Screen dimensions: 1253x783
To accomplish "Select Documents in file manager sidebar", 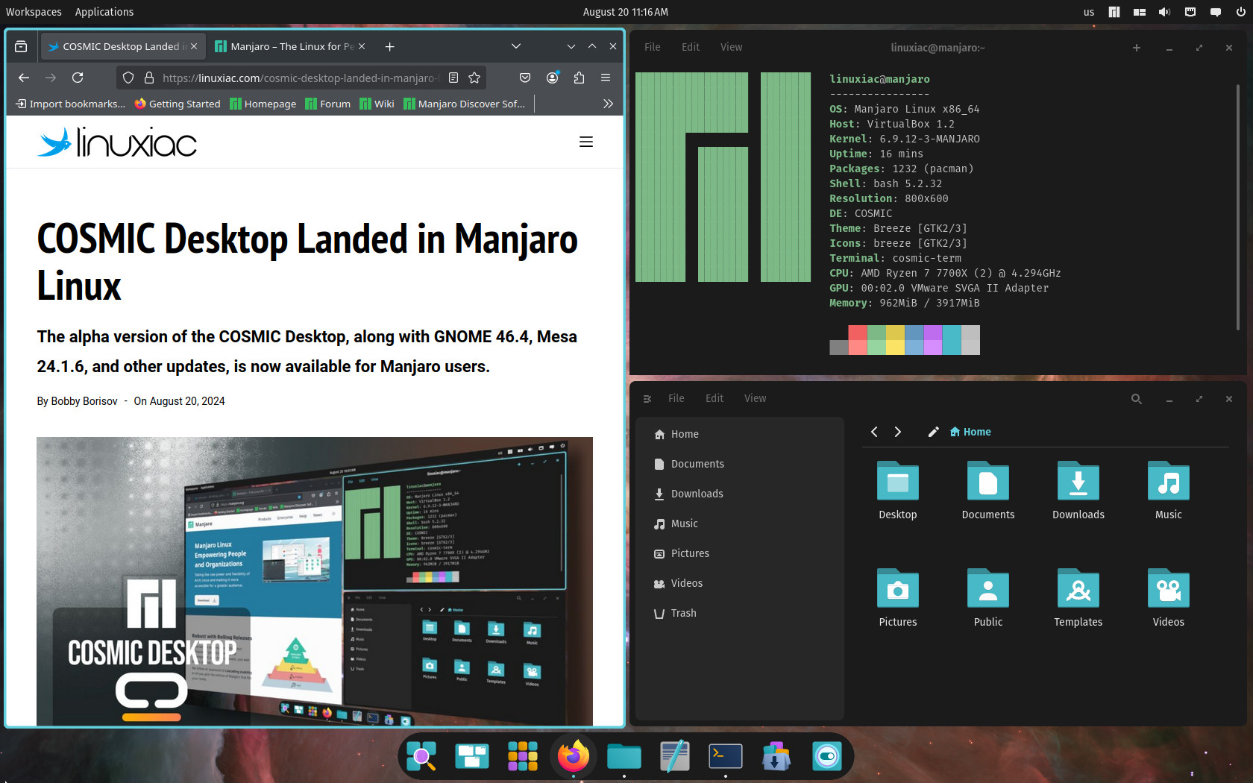I will (740, 464).
